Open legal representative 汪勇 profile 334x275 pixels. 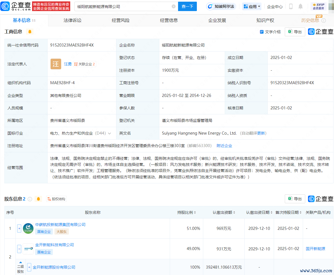pos(68,64)
